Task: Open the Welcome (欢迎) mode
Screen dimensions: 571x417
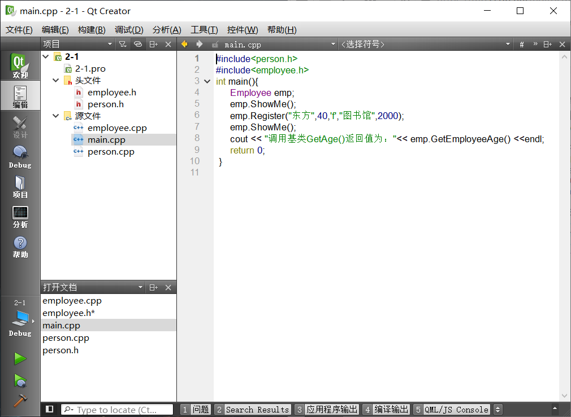Action: [20, 65]
